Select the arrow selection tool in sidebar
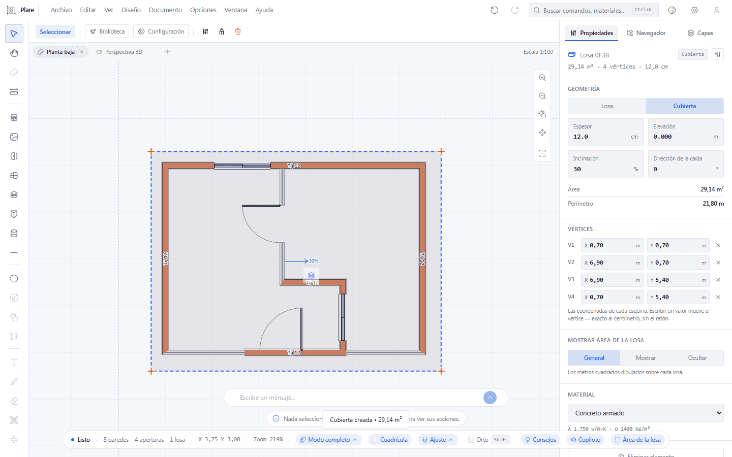 (14, 34)
